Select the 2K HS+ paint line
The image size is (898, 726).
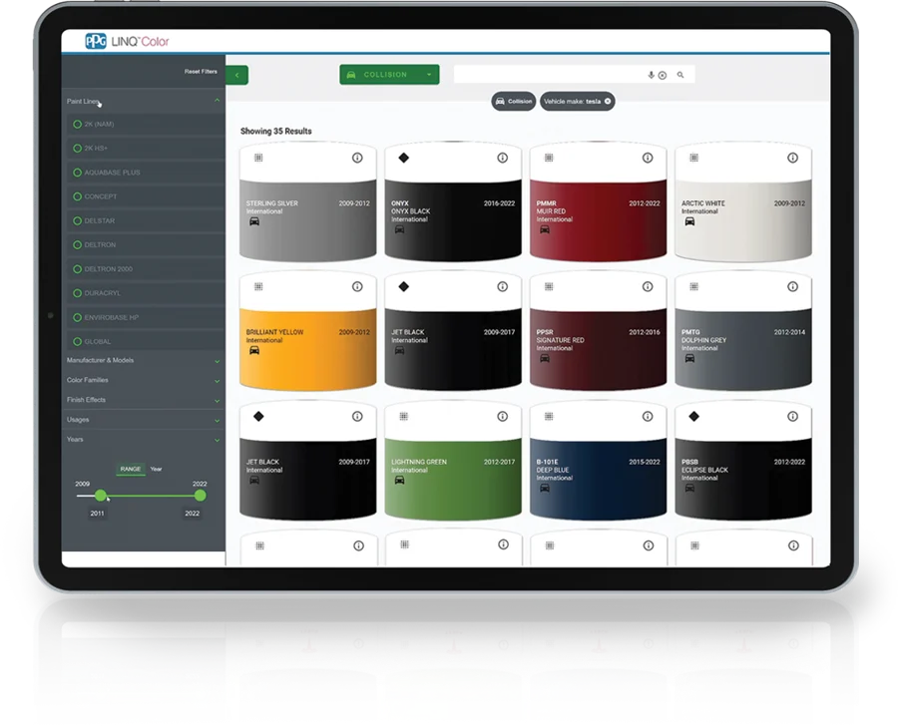pos(146,149)
